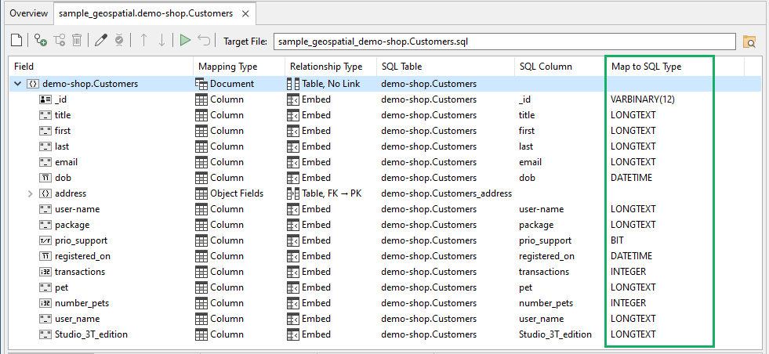Click the new document toolbar icon
Viewport: 769px width, 354px height.
click(16, 41)
